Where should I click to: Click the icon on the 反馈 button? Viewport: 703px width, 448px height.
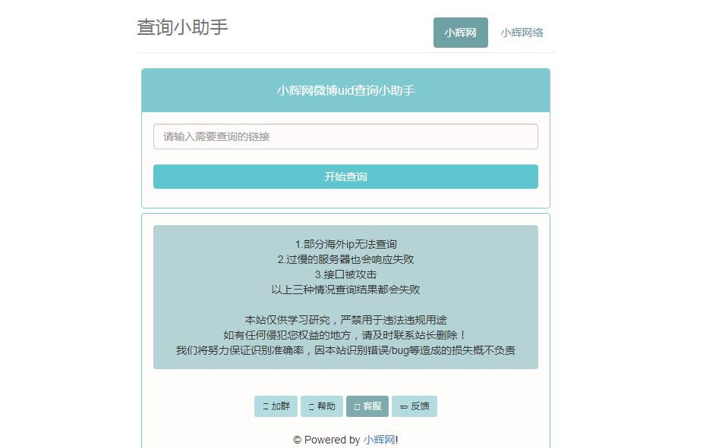click(x=404, y=406)
